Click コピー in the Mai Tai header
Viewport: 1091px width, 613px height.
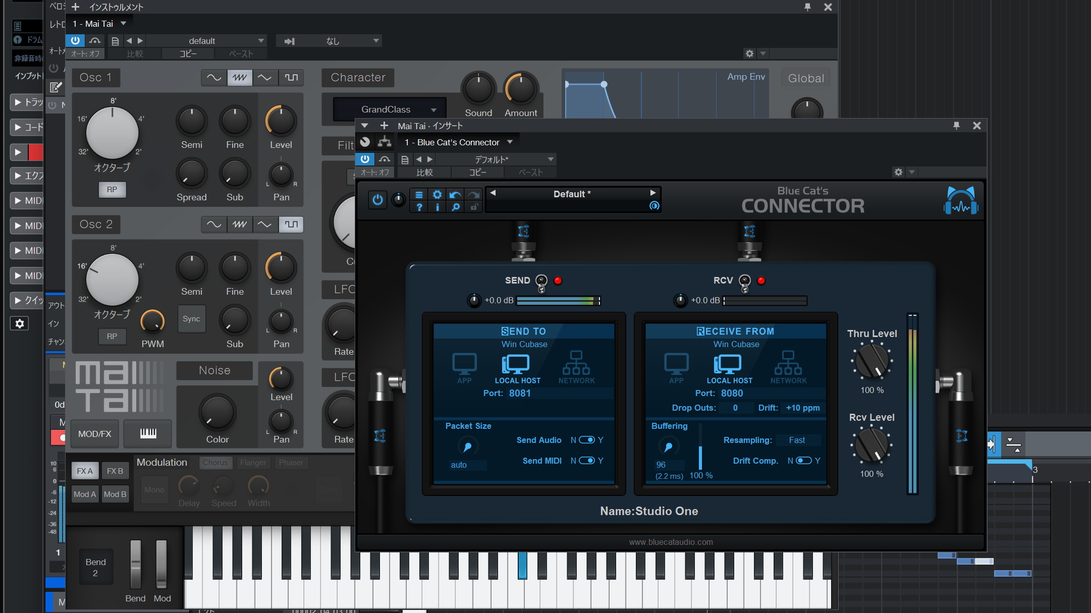click(188, 54)
